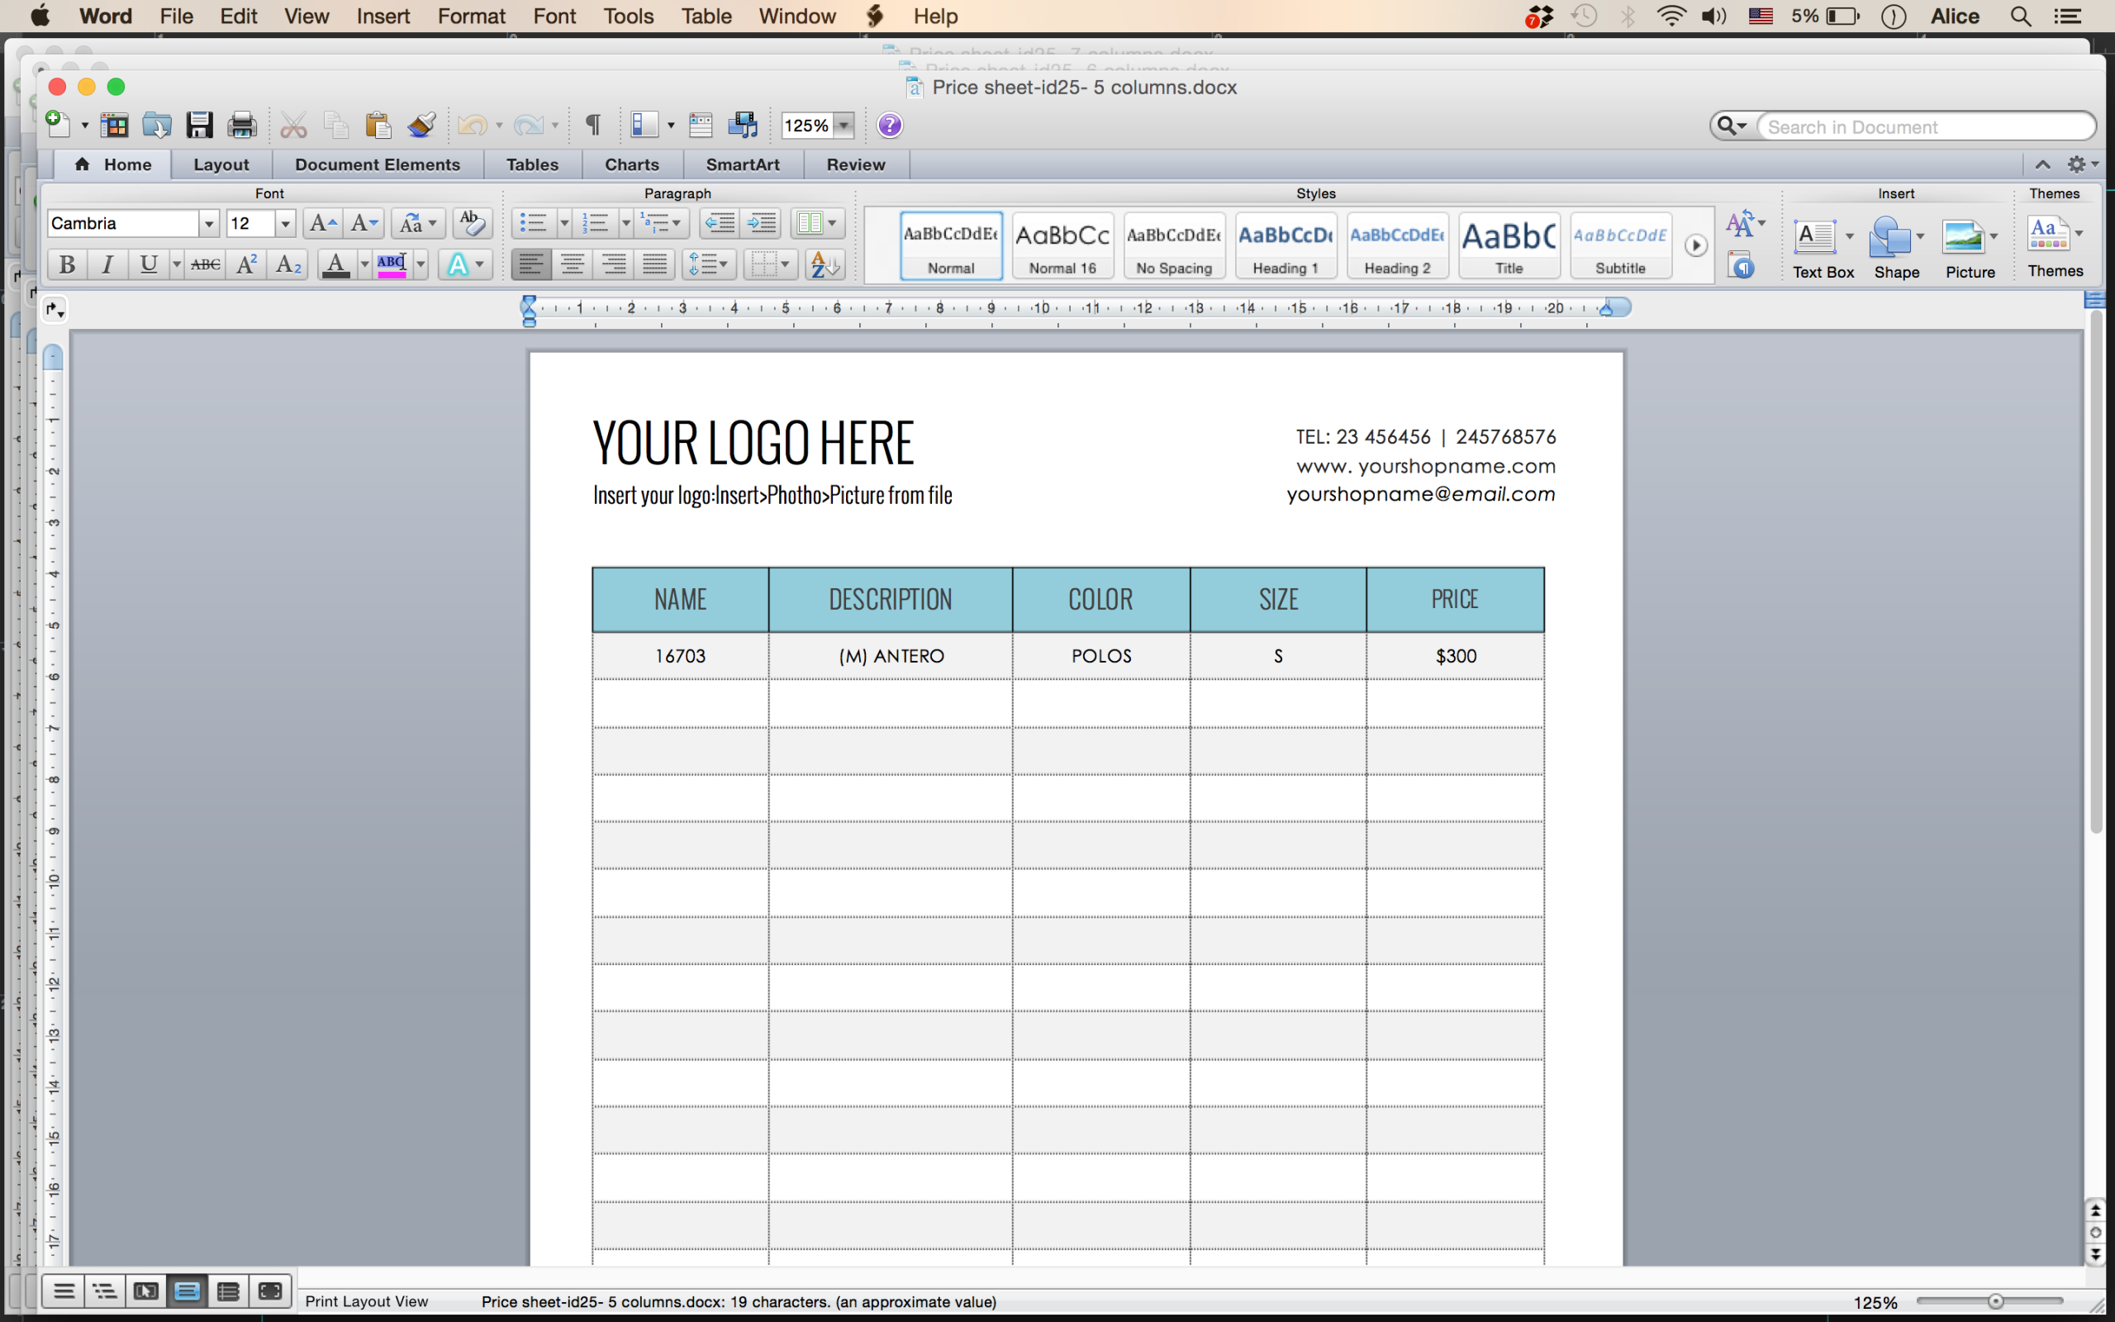Apply the Subtitle style

[1620, 245]
